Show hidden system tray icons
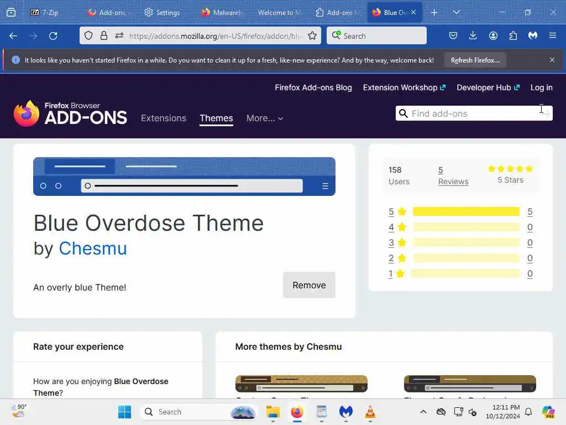The image size is (566, 425). 423,412
